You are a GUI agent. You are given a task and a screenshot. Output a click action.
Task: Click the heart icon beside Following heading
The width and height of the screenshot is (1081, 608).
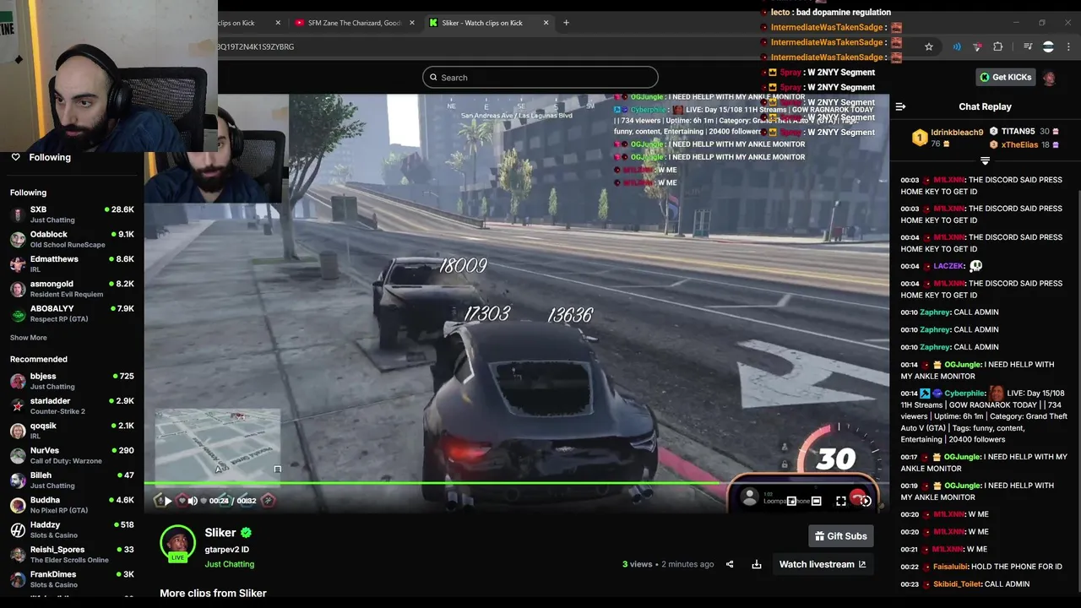15,157
